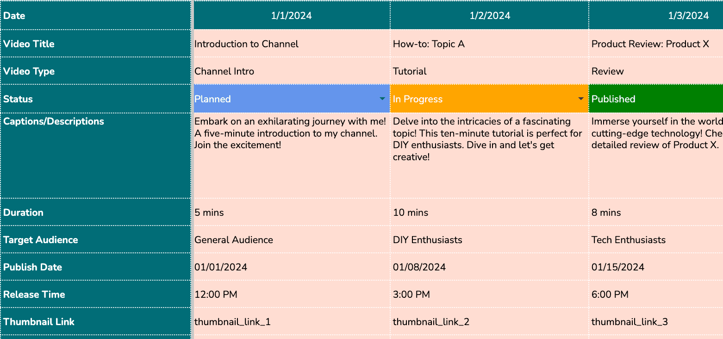Select the Video Type row header
Image resolution: width=723 pixels, height=339 pixels.
pyautogui.click(x=96, y=71)
